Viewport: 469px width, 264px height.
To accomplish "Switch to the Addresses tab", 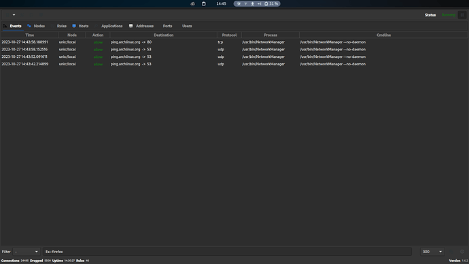I will tap(141, 26).
